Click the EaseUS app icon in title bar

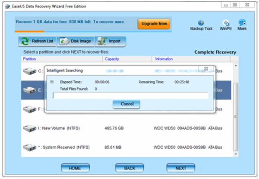[8, 6]
